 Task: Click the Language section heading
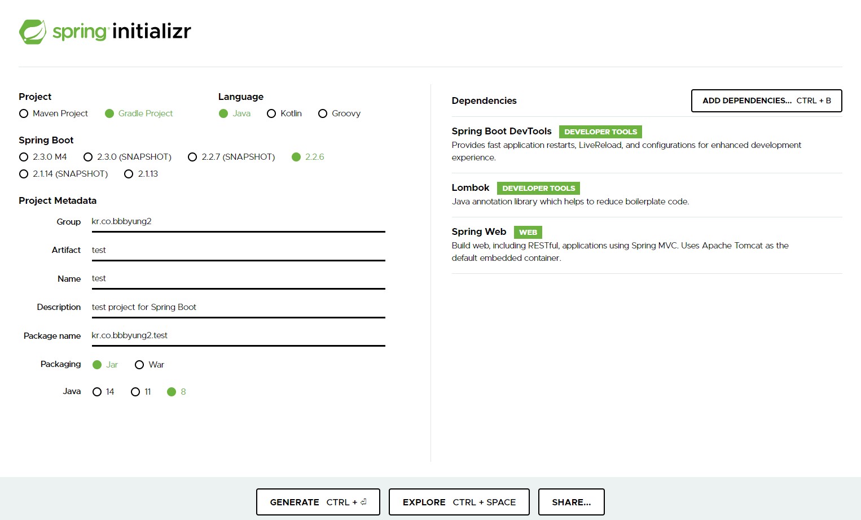pyautogui.click(x=241, y=97)
